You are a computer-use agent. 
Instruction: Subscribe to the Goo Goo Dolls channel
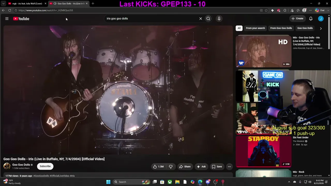coord(45,166)
